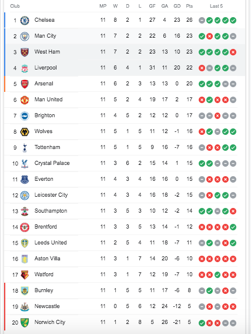Click the GD column header
This screenshot has width=251, height=334.
point(177,6)
